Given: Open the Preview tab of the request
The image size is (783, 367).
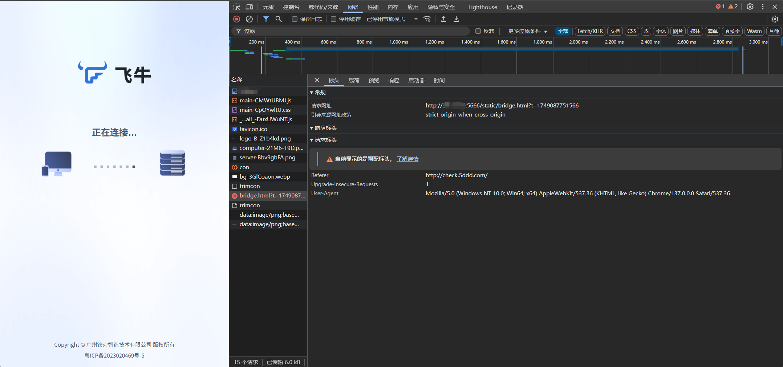Looking at the screenshot, I should pos(374,81).
